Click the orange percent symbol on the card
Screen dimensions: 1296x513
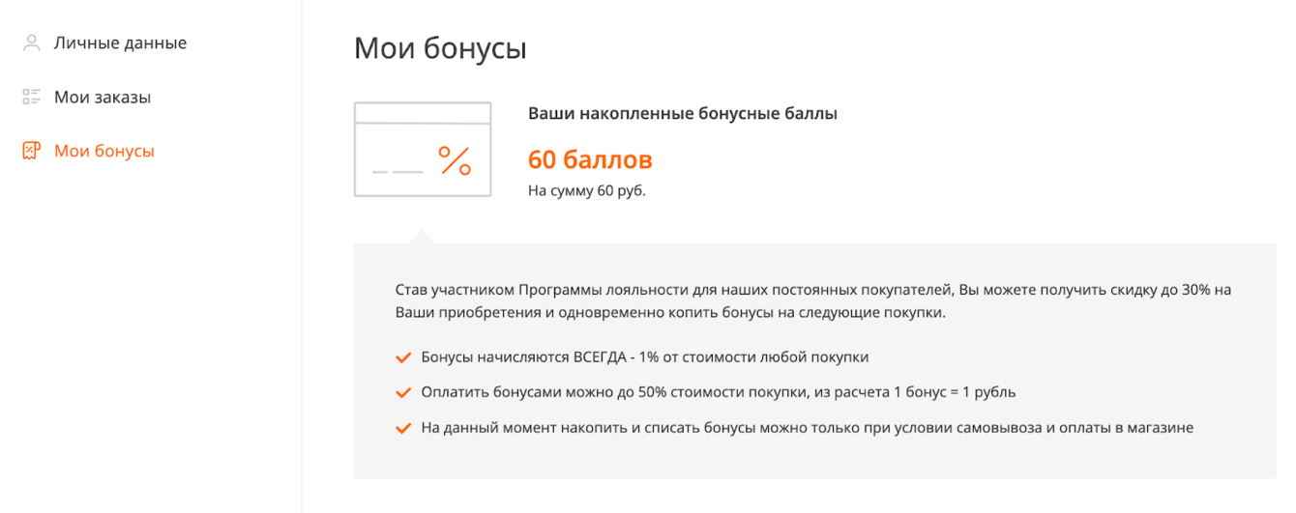point(455,160)
